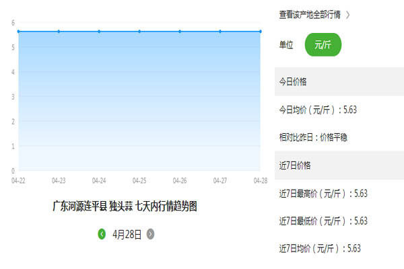Screen dimensions: 404x269
Task: Click the 04-23 data point on chart
Action: coord(59,31)
